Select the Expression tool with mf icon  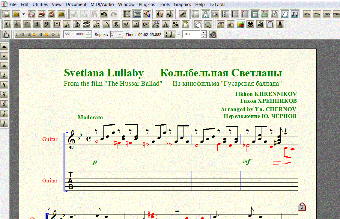click(126, 25)
